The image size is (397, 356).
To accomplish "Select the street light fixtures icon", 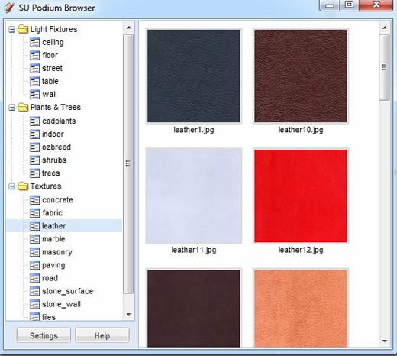I will pos(34,68).
